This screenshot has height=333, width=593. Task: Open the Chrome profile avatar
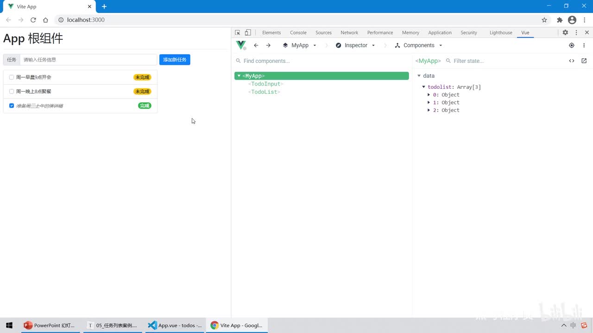pyautogui.click(x=572, y=20)
